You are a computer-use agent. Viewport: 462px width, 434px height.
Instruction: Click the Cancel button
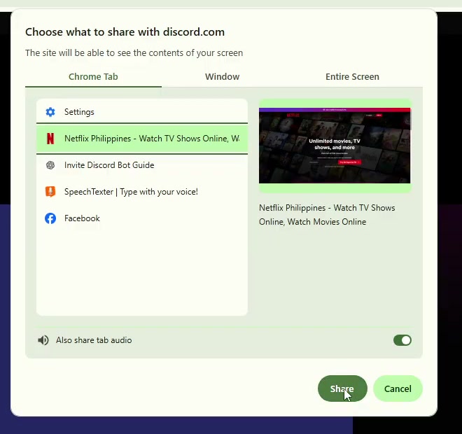(x=398, y=388)
